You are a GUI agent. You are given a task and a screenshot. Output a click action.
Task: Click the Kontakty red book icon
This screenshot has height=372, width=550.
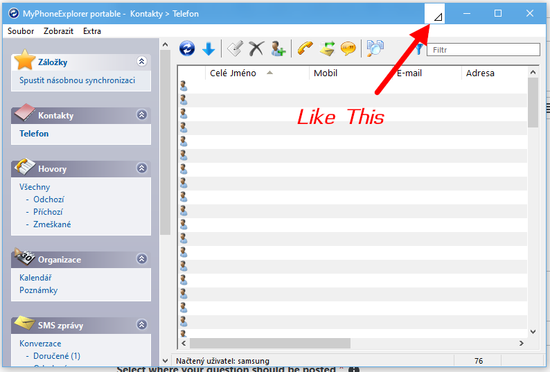(x=24, y=112)
